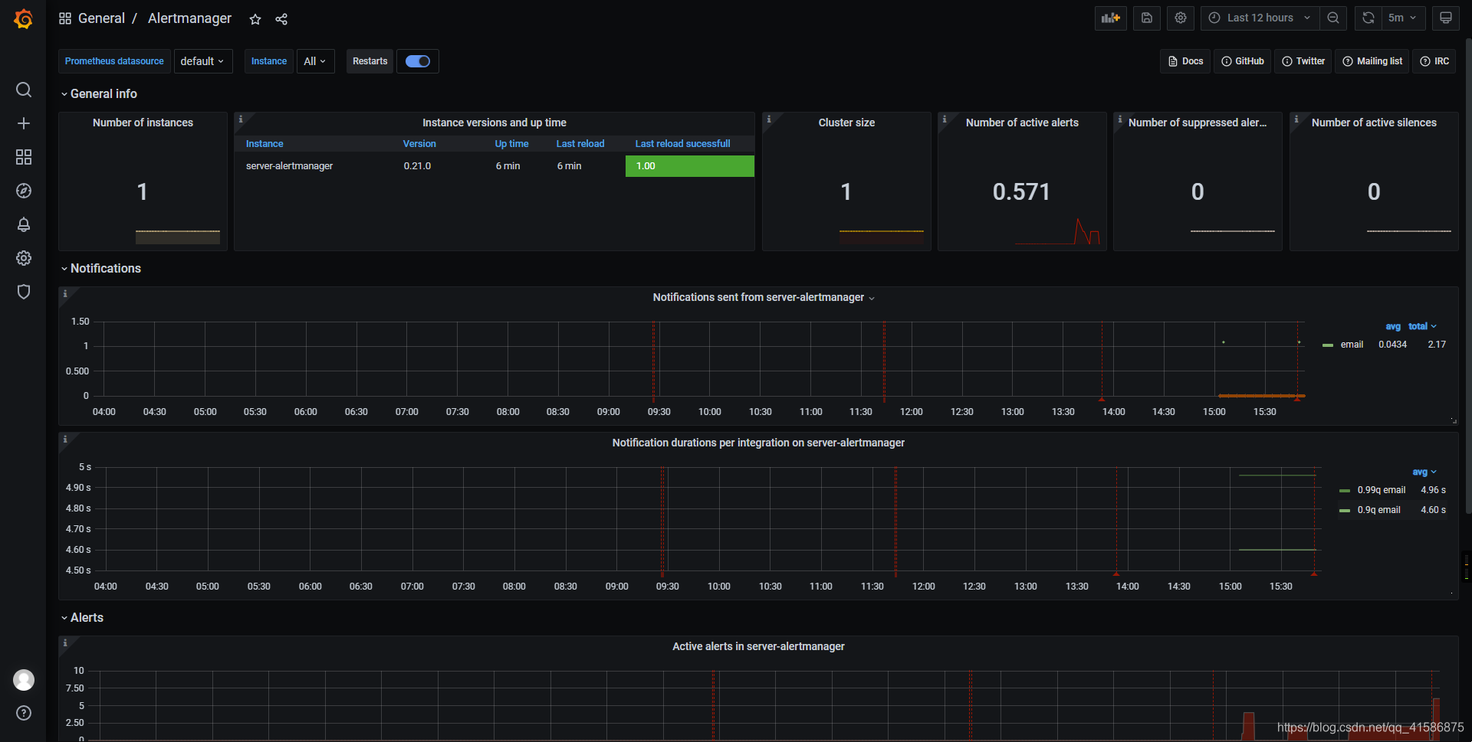Click the Number of suppressed alerts panel title

tap(1198, 123)
